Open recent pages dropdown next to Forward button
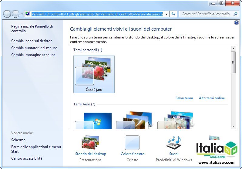Screen dimensions: 242x169 click(x=22, y=14)
